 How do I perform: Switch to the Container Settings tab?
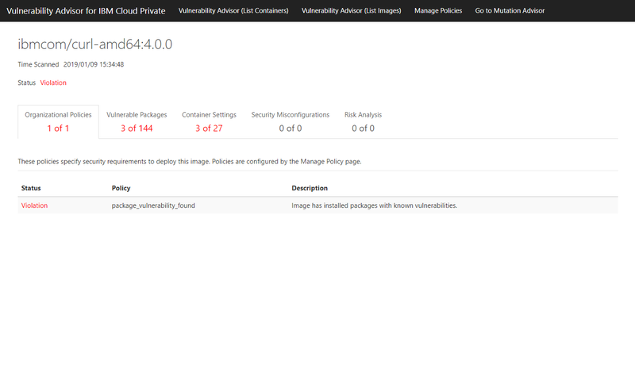click(209, 122)
